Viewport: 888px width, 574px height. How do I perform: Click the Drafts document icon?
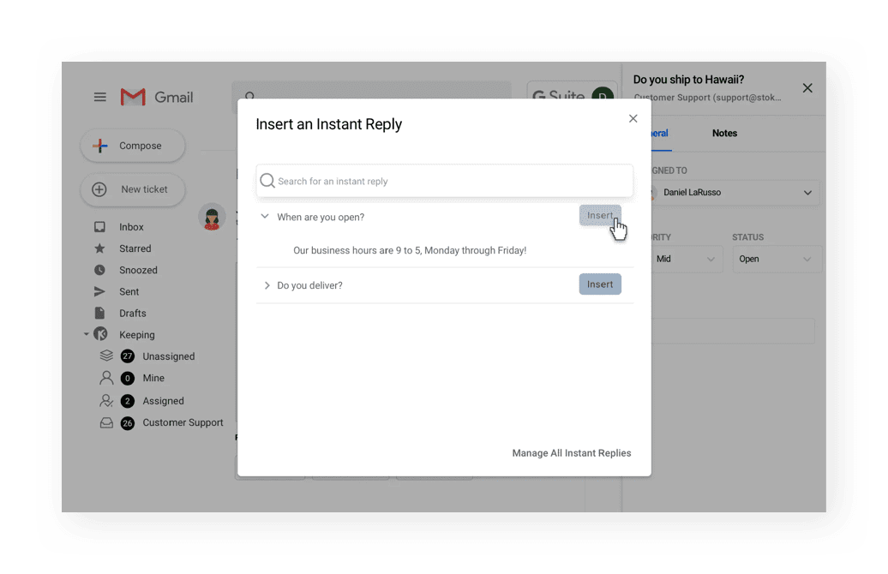coord(99,313)
